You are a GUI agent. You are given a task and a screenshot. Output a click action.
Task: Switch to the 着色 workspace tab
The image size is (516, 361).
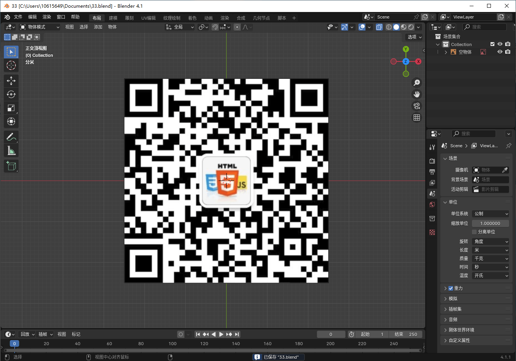pos(192,18)
